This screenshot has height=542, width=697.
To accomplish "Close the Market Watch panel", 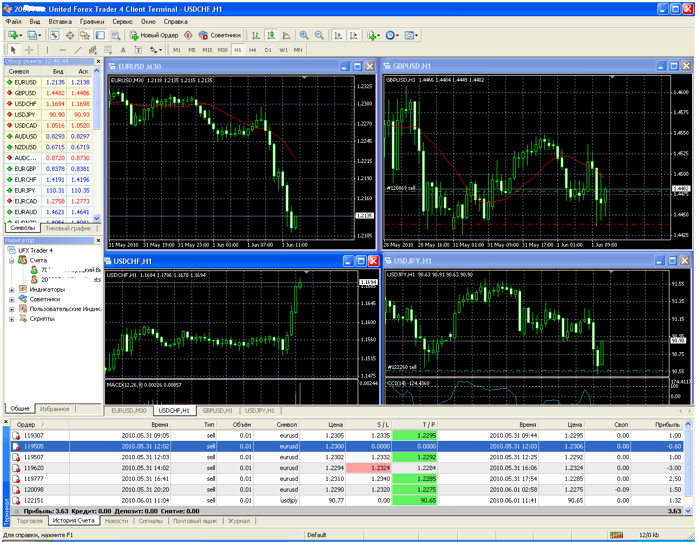I will [x=98, y=62].
